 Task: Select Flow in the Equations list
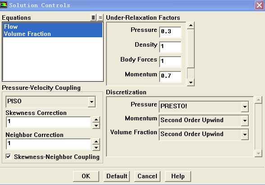[x=53, y=26]
